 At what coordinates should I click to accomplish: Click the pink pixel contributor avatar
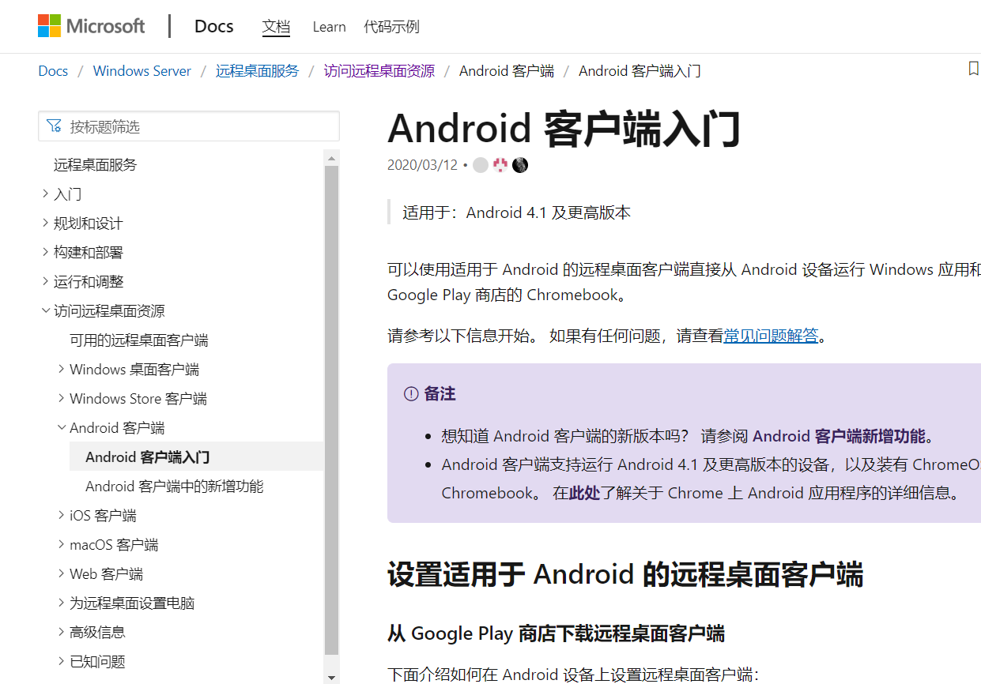(500, 165)
